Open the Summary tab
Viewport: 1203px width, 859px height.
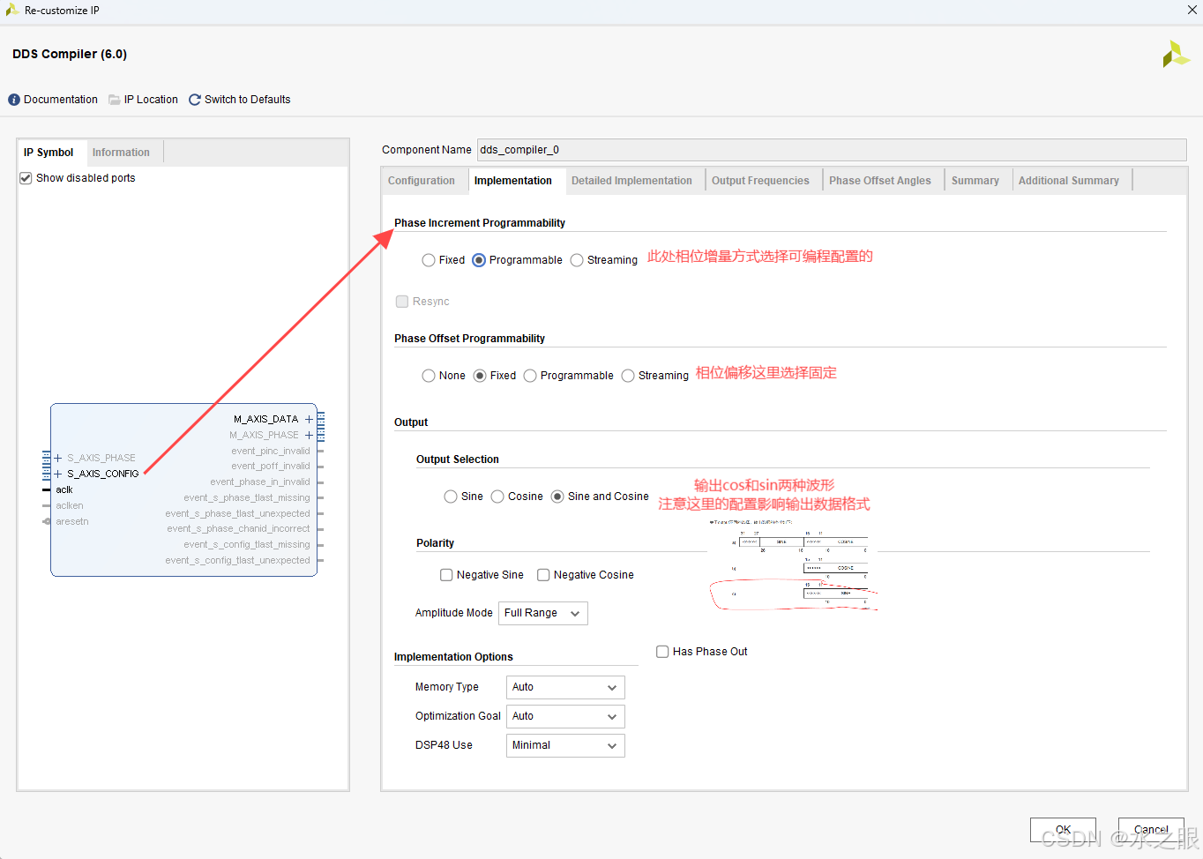tap(975, 181)
